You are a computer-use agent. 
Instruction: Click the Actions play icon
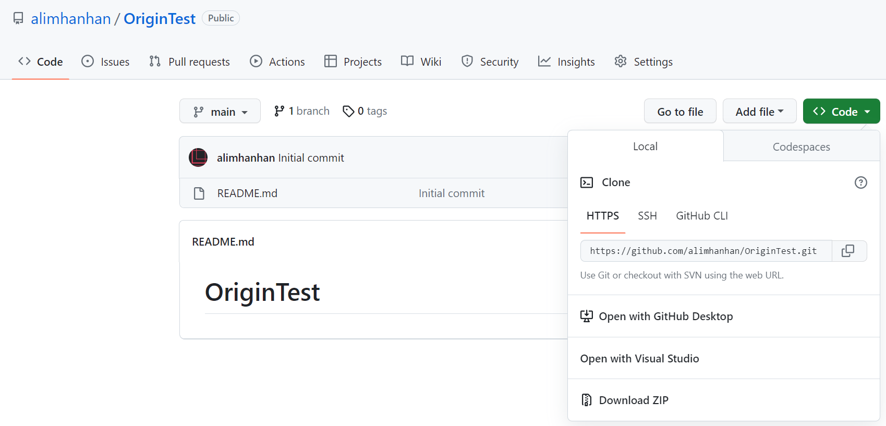(x=256, y=62)
